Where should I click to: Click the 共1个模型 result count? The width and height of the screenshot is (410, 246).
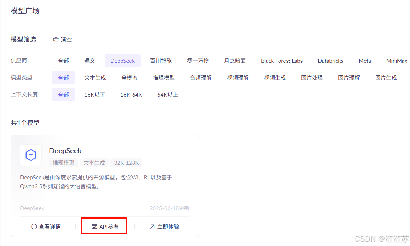(x=25, y=122)
